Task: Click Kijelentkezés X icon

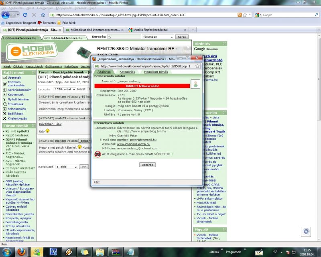Action: [x=5, y=118]
